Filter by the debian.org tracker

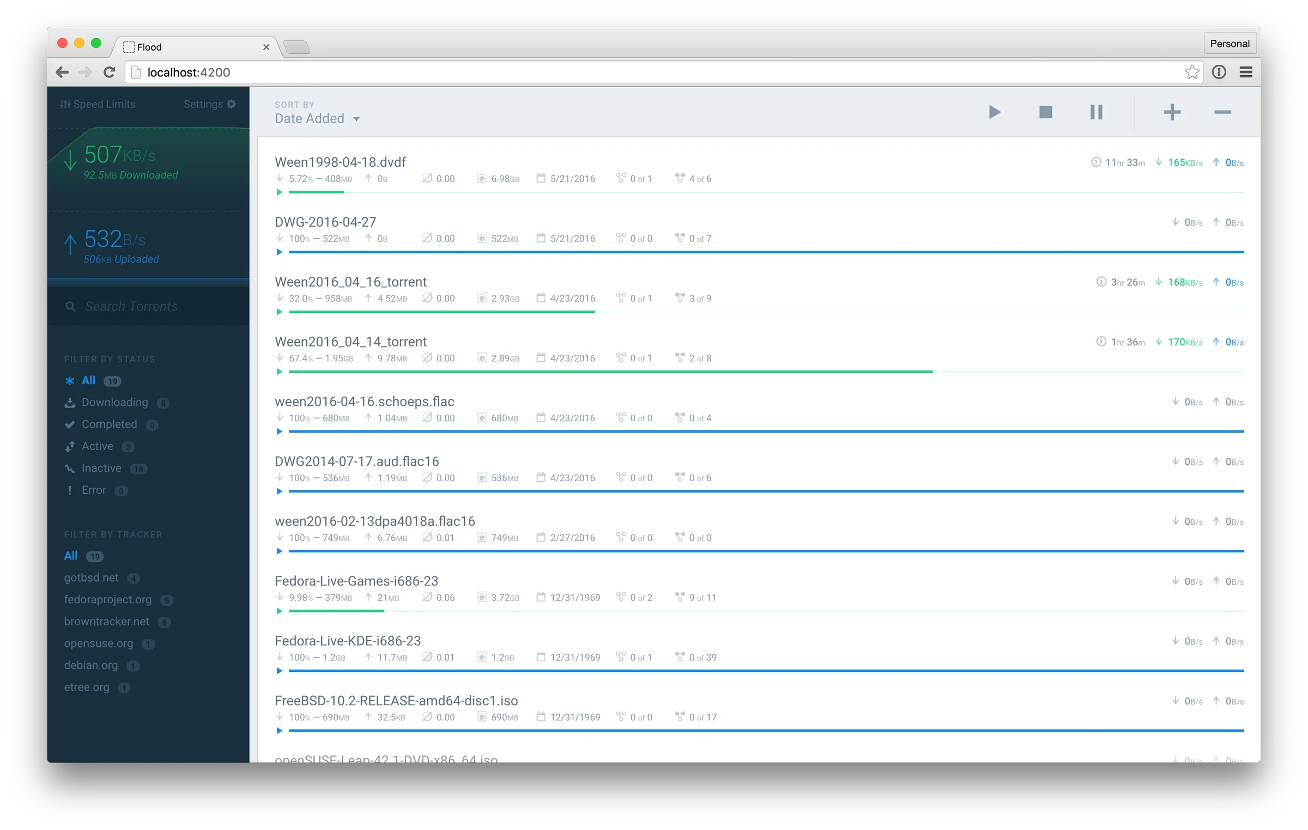[x=90, y=665]
